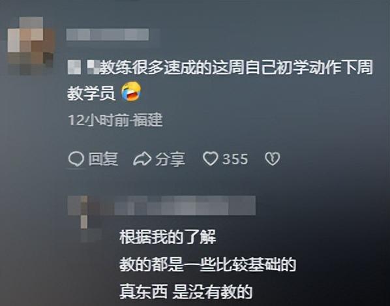
Task: Click the 教学员 text on second line
Action: (91, 93)
